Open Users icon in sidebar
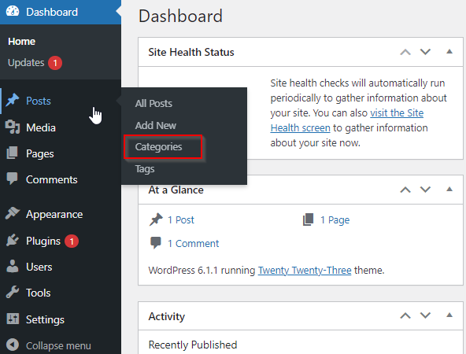The height and width of the screenshot is (354, 466). (x=13, y=266)
